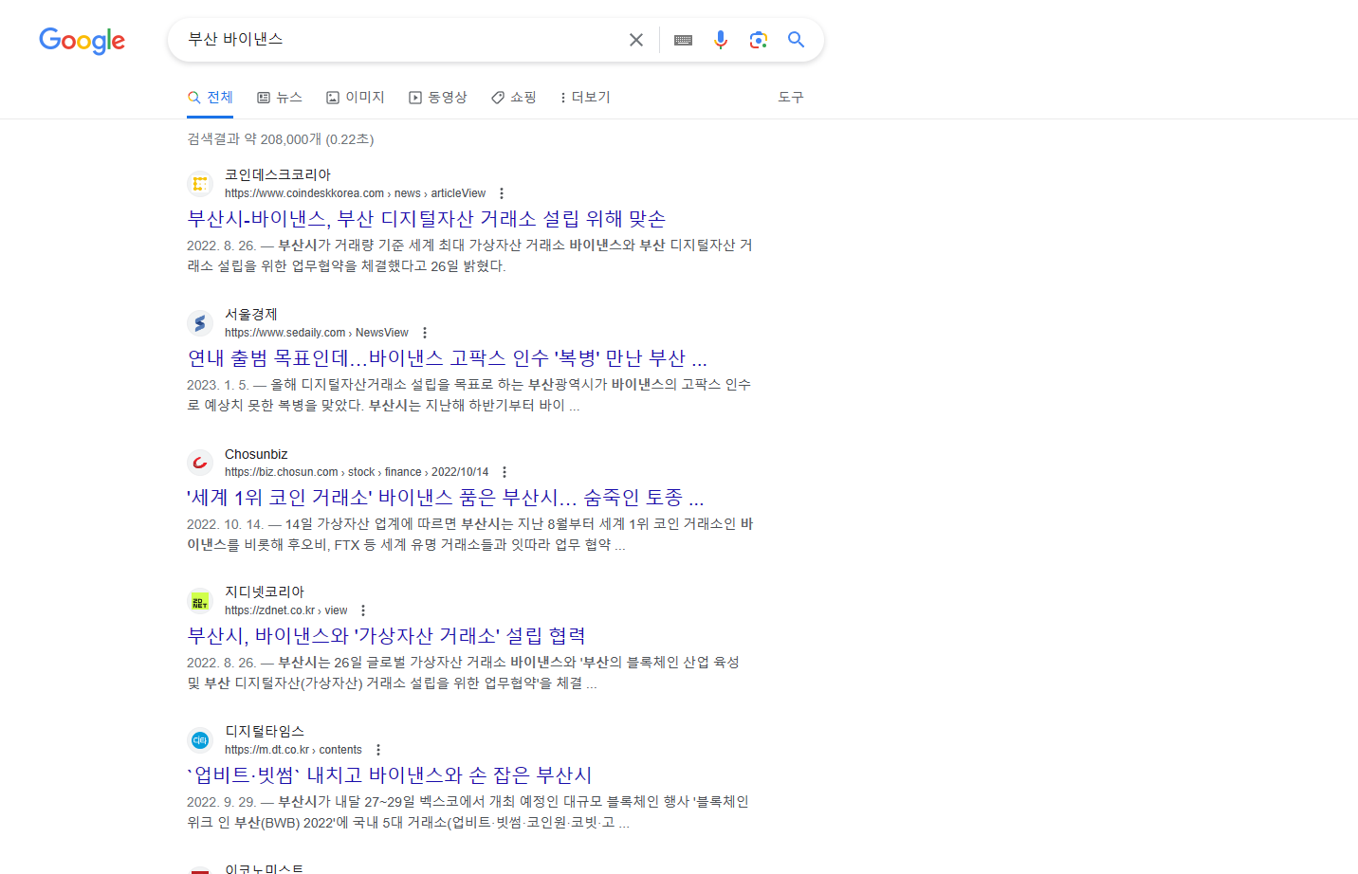
Task: Open options menu for sedaily result
Action: point(425,333)
